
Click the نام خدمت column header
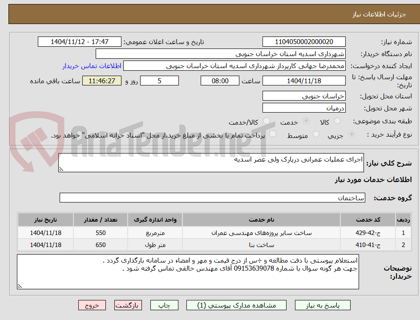261,220
